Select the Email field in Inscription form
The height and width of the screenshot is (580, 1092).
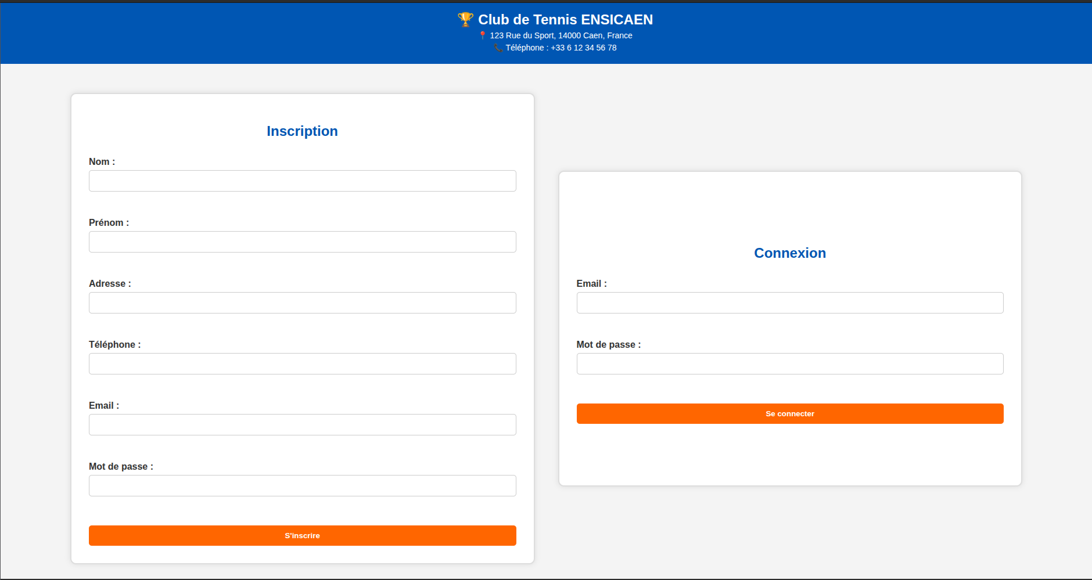[302, 424]
